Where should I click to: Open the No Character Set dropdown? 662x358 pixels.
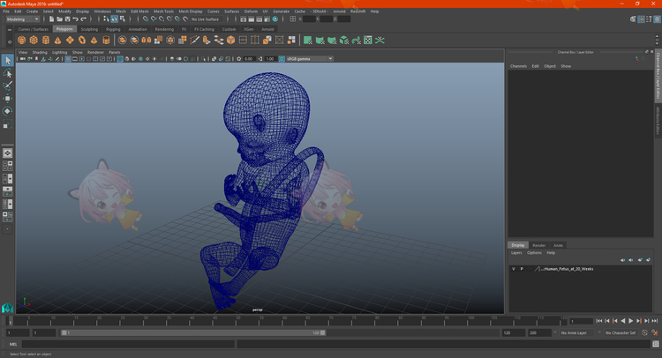621,332
